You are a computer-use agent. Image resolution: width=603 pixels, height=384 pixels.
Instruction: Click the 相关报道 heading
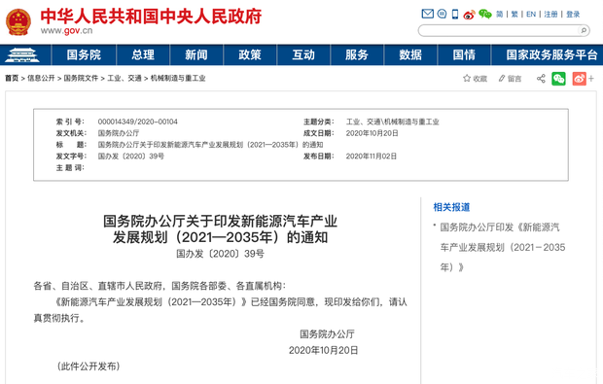tap(451, 207)
